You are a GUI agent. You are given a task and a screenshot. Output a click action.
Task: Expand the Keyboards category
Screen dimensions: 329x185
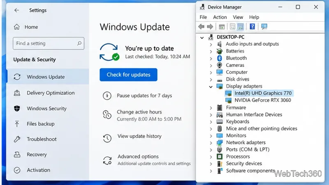pos(211,122)
